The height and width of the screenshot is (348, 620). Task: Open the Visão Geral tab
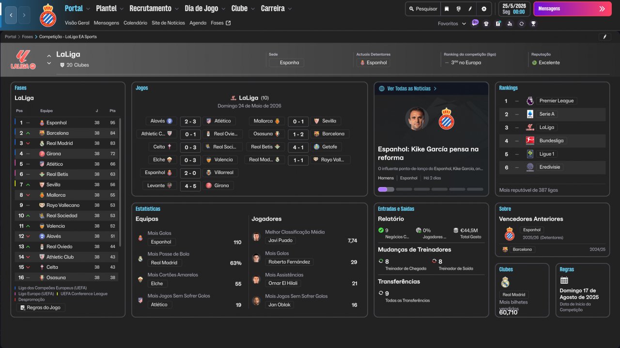[x=77, y=23]
